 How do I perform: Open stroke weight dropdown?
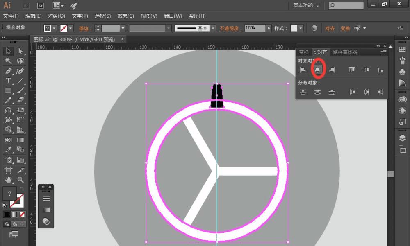coord(123,28)
